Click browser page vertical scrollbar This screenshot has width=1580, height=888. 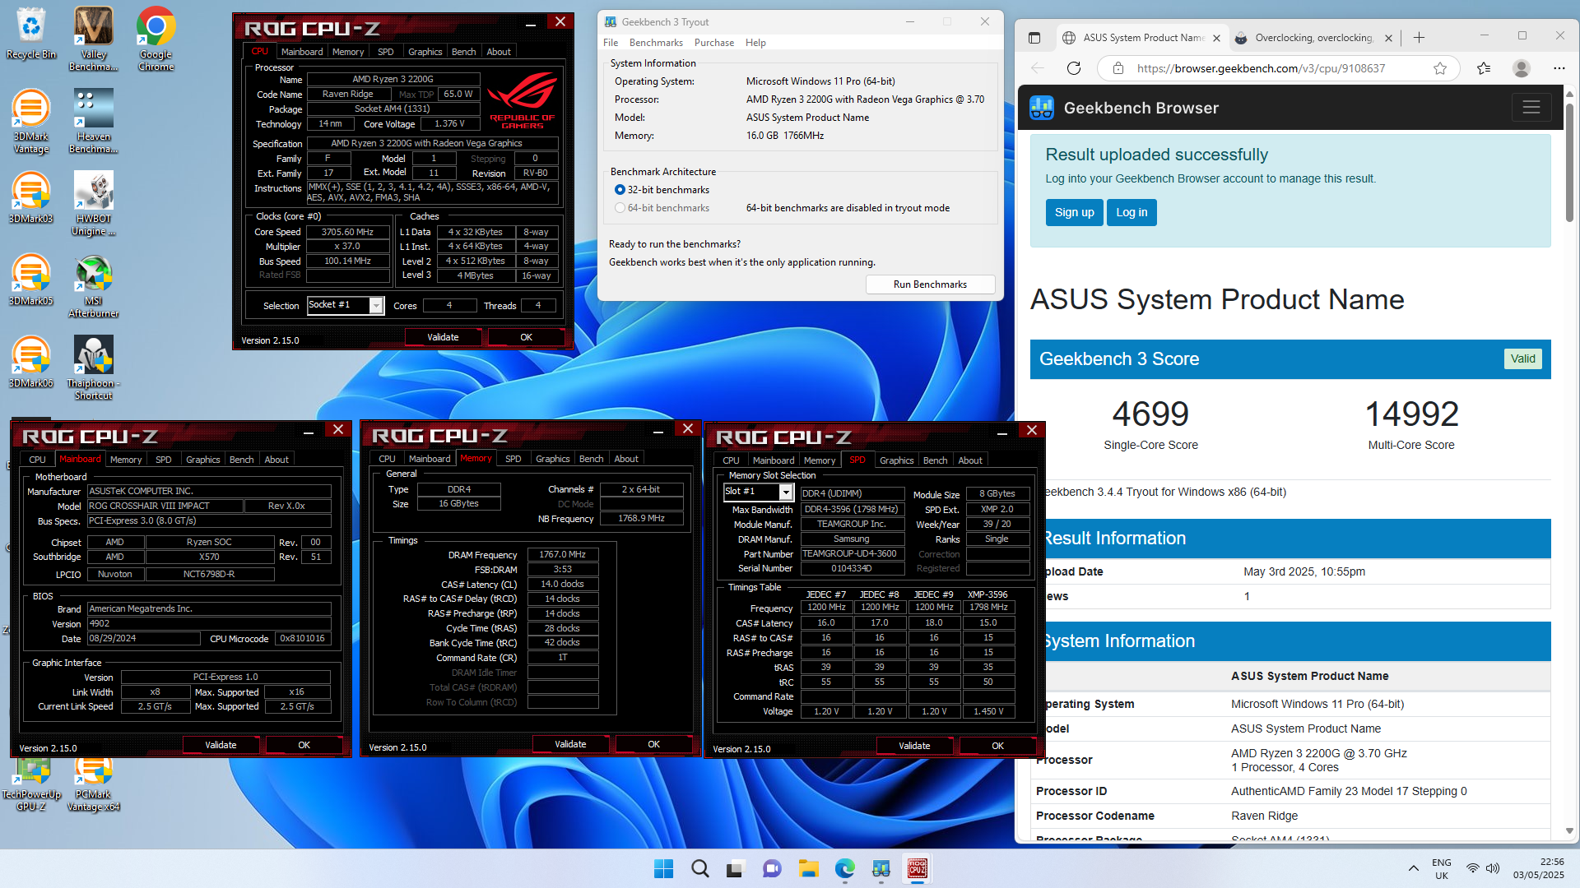pos(1570,164)
